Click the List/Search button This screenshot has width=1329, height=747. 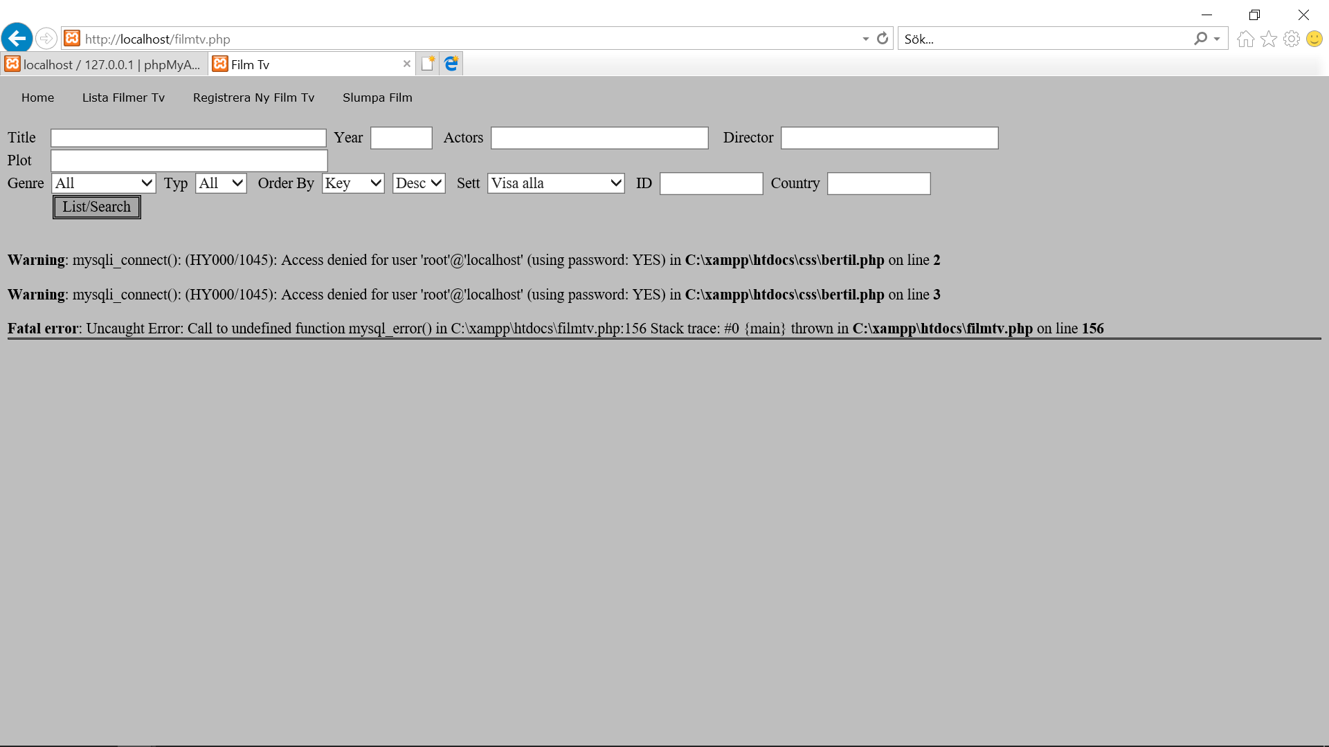97,207
